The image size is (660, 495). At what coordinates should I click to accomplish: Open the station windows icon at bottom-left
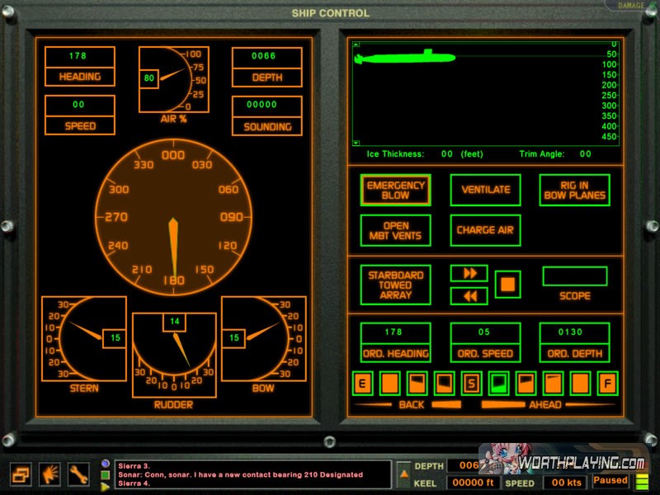[x=21, y=474]
